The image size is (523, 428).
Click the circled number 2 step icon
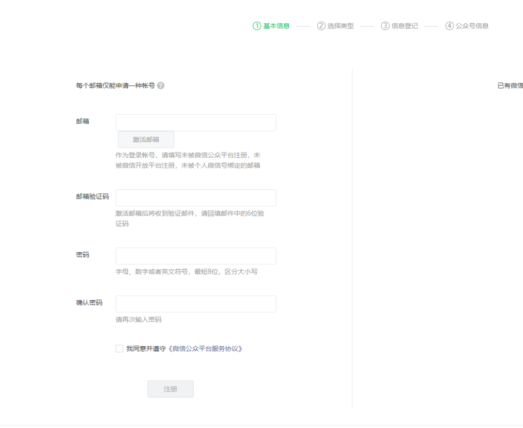coord(321,26)
